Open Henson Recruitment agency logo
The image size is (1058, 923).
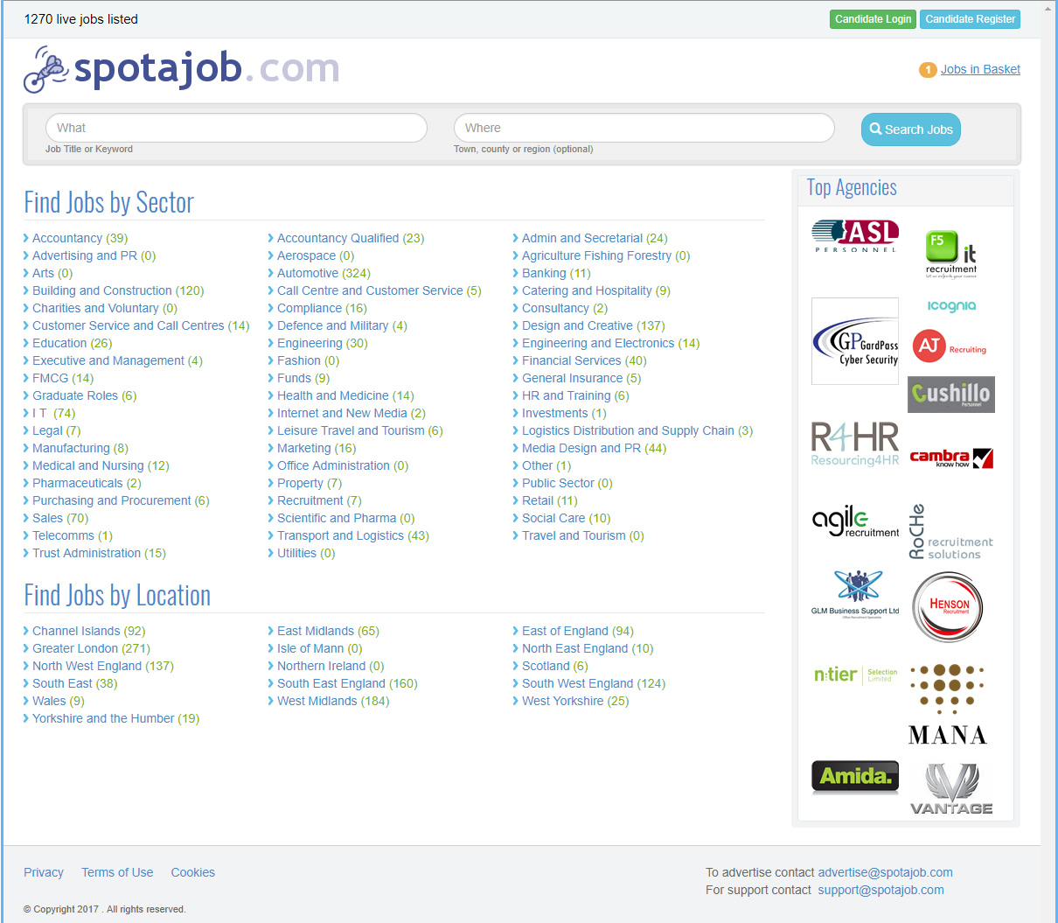(948, 607)
